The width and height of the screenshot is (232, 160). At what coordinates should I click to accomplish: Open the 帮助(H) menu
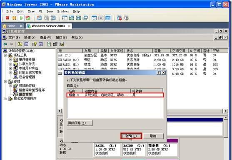point(77,38)
